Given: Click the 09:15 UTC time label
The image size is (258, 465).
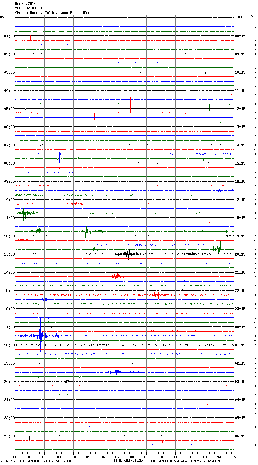Looking at the screenshot, I should pos(240,54).
